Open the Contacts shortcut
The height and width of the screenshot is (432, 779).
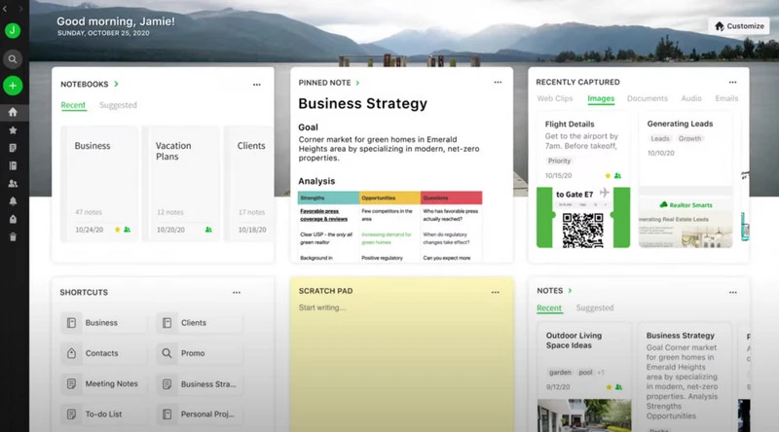click(x=103, y=353)
